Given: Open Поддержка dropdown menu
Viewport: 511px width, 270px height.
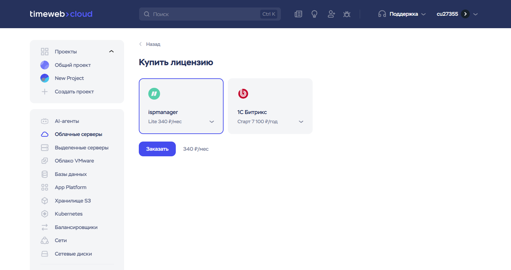Looking at the screenshot, I should tap(402, 14).
